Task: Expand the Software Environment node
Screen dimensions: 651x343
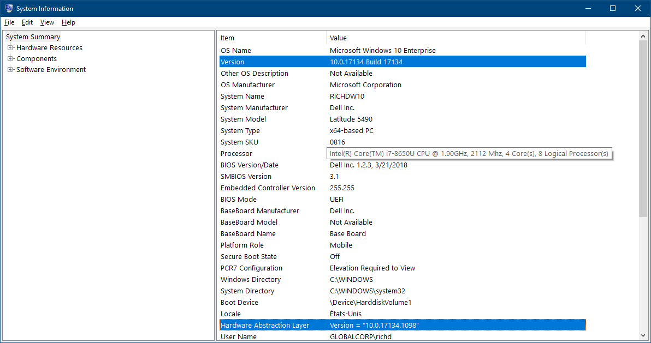Action: (x=10, y=70)
